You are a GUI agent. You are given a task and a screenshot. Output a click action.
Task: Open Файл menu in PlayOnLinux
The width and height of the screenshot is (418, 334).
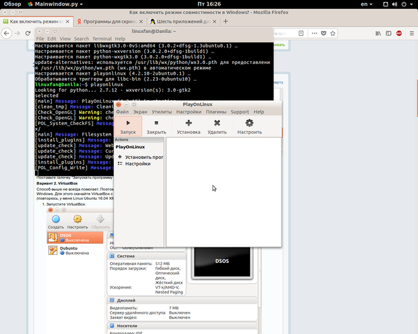pos(122,112)
